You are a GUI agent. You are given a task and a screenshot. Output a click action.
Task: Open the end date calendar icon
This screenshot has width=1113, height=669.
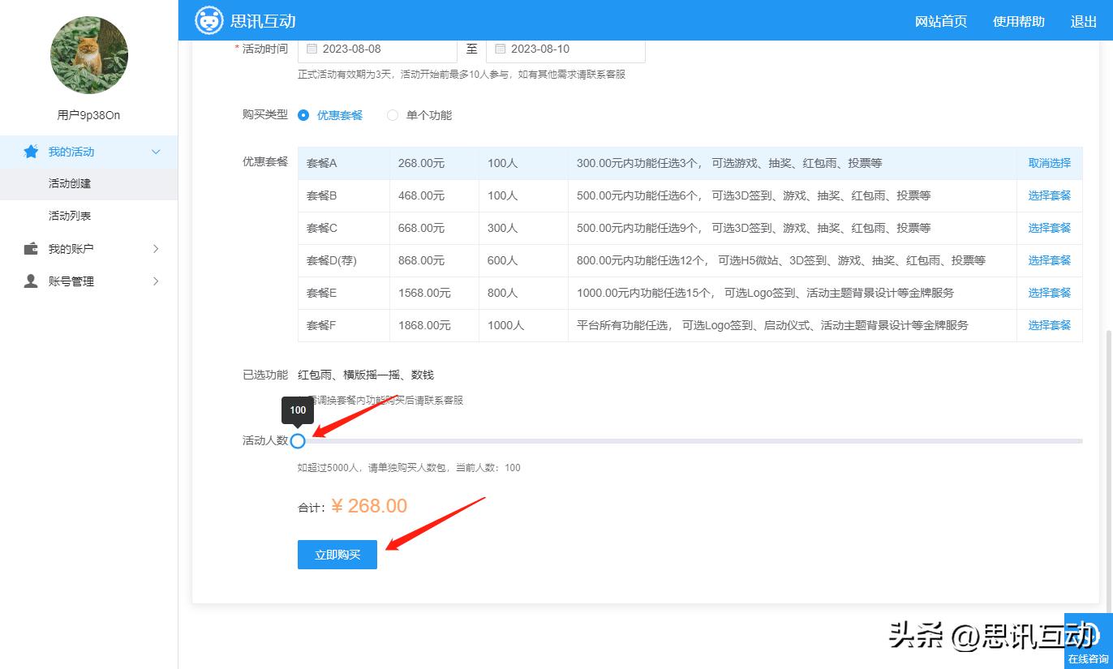500,49
